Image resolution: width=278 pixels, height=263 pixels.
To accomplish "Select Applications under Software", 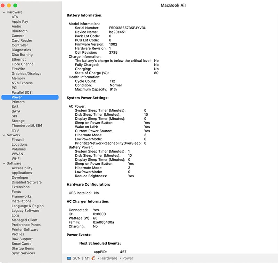I will click(x=22, y=173).
